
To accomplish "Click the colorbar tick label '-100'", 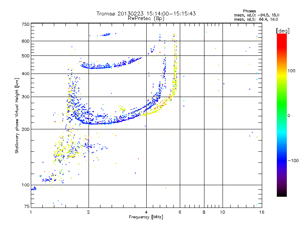I will coord(293,161).
